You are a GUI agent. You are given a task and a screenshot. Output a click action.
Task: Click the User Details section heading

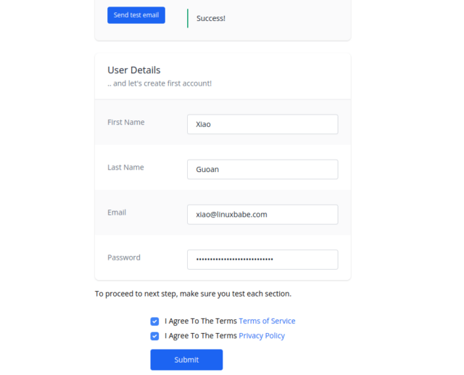[x=134, y=70]
